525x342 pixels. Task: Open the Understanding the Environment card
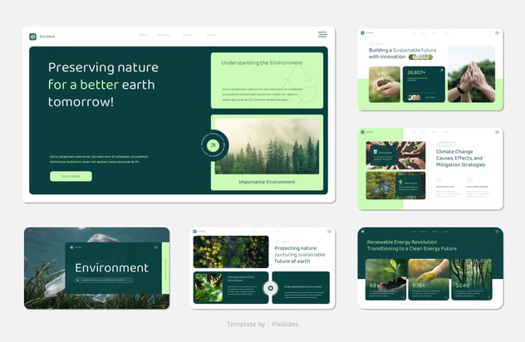point(267,81)
